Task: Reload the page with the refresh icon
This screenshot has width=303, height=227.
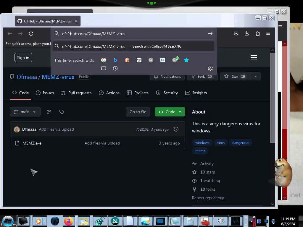Action: tap(31, 34)
